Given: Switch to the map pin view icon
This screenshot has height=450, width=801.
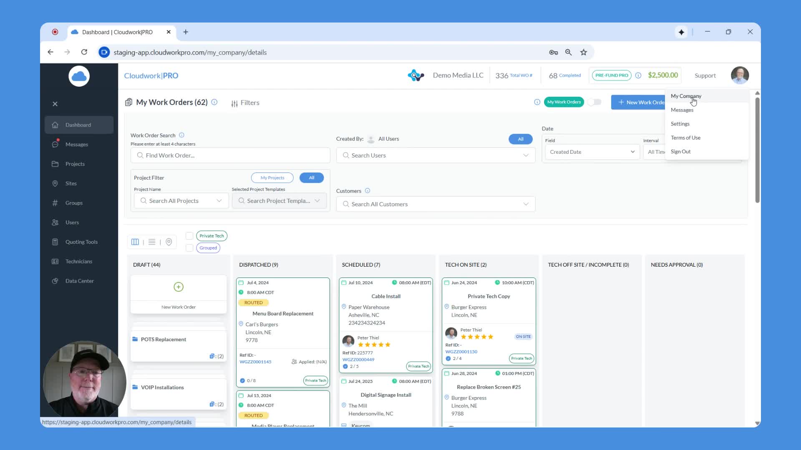Looking at the screenshot, I should pos(169,242).
